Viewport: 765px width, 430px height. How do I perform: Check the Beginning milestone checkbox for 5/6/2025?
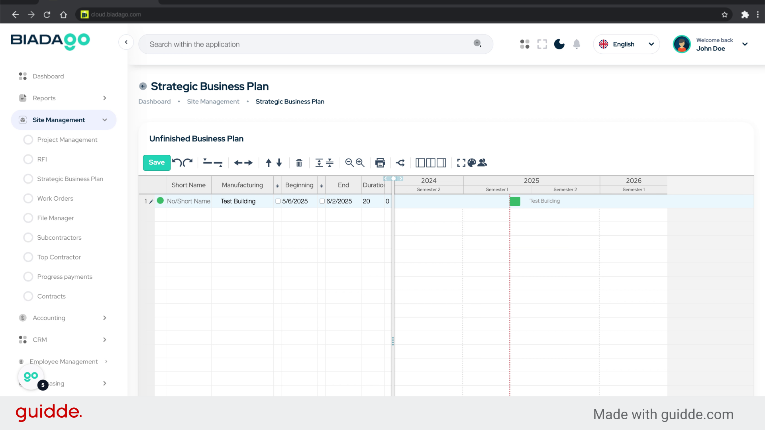click(278, 201)
